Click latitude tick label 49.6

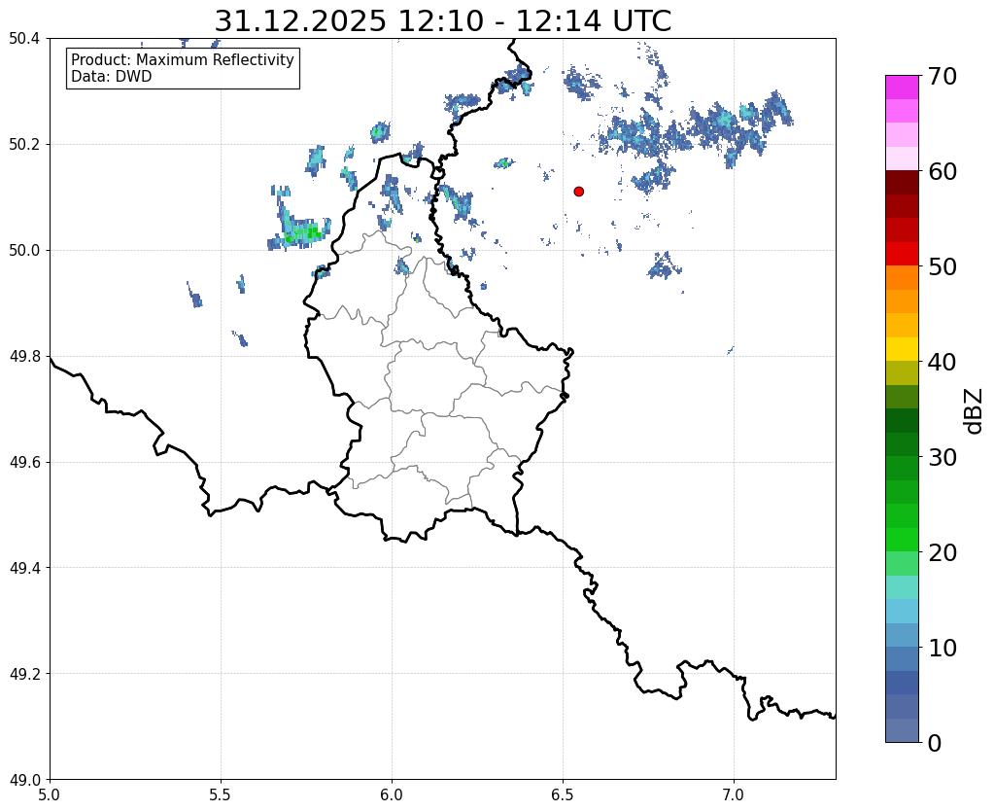[x=24, y=463]
